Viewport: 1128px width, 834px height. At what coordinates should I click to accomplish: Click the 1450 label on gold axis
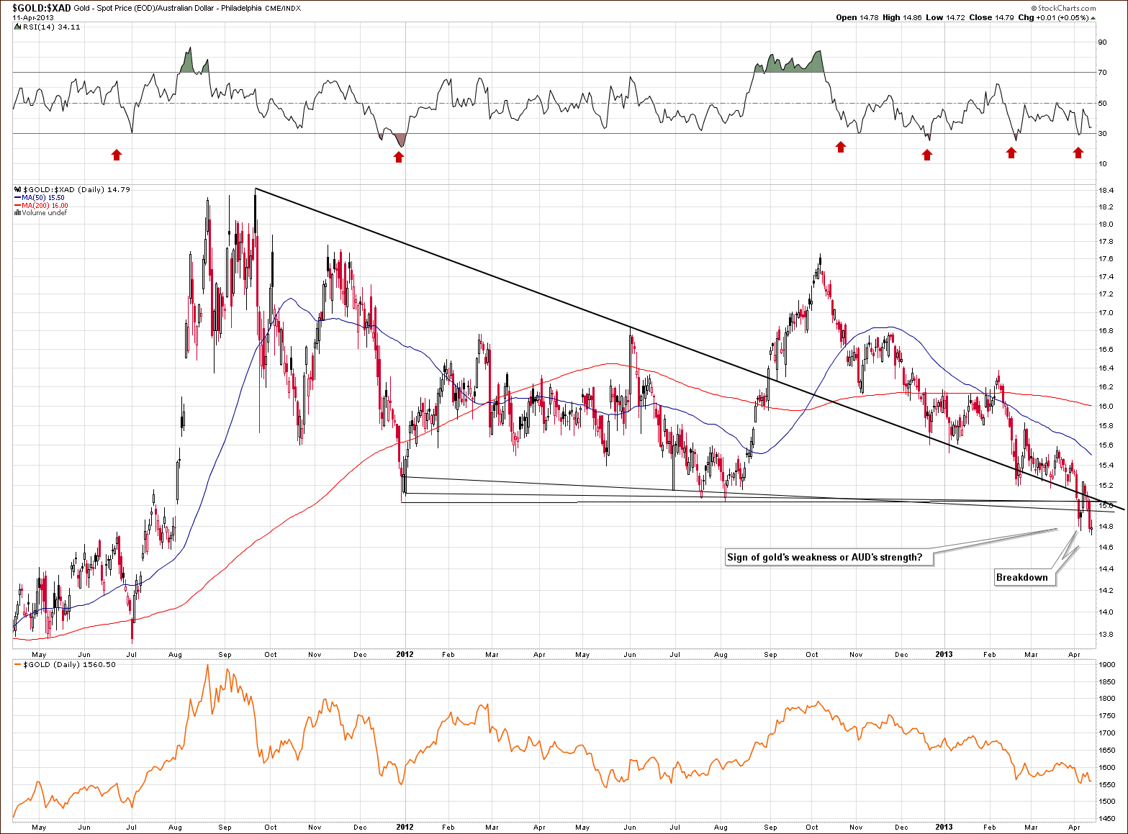tap(1107, 819)
